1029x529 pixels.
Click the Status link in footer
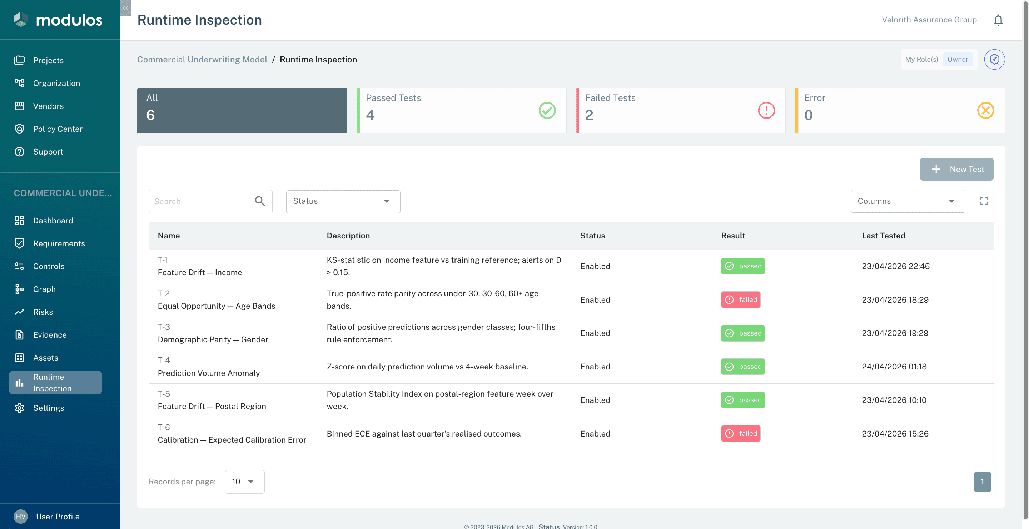coord(548,526)
